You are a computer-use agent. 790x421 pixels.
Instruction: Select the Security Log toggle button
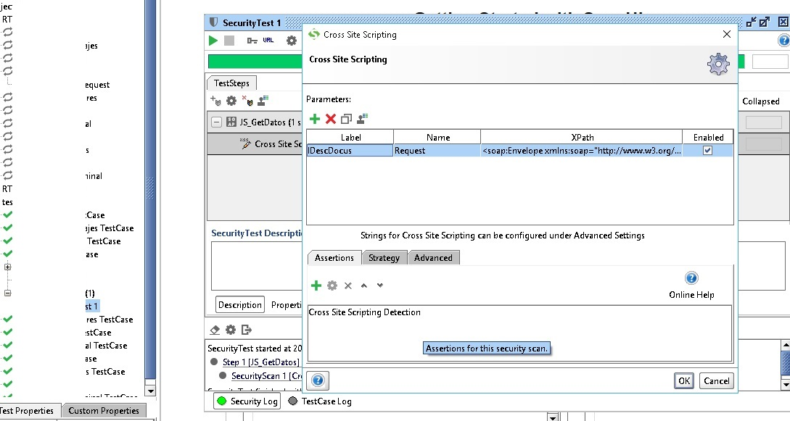point(247,401)
